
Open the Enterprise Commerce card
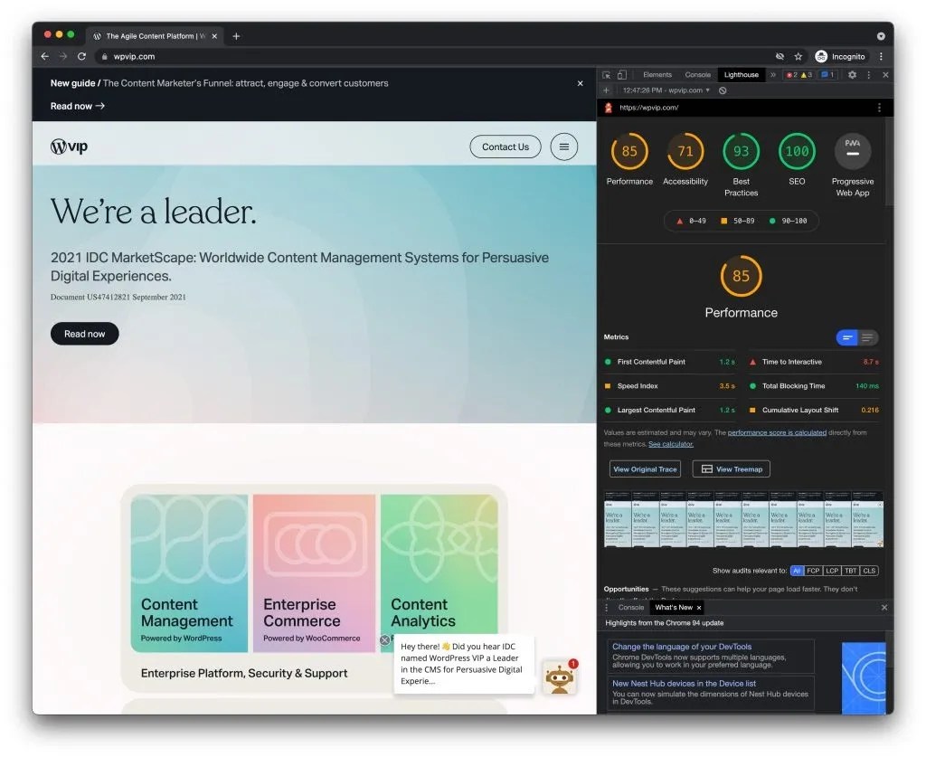314,573
